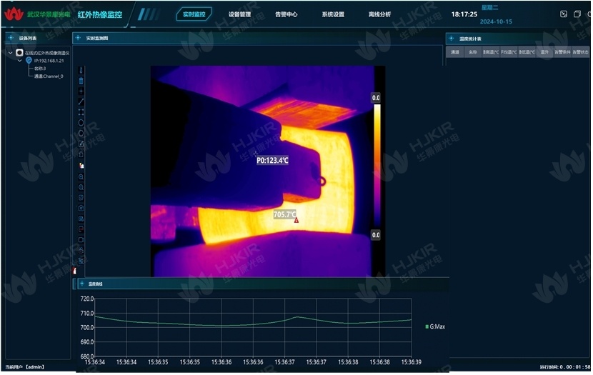
Task: Click the round target settings icon
Action: coord(81,209)
